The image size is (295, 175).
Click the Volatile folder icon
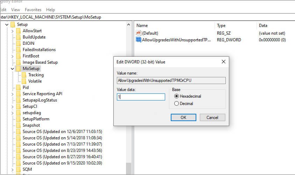click(24, 81)
